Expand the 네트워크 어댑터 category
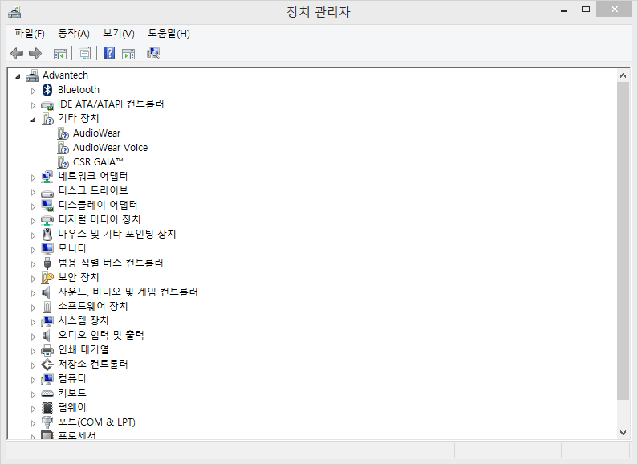Image resolution: width=638 pixels, height=465 pixels. coord(33,177)
